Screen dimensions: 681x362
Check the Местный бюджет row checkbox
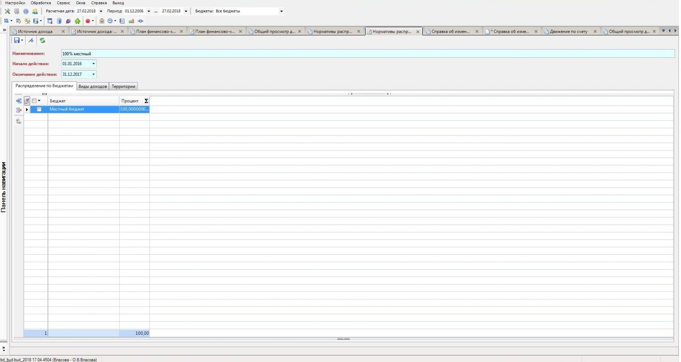tap(39, 109)
